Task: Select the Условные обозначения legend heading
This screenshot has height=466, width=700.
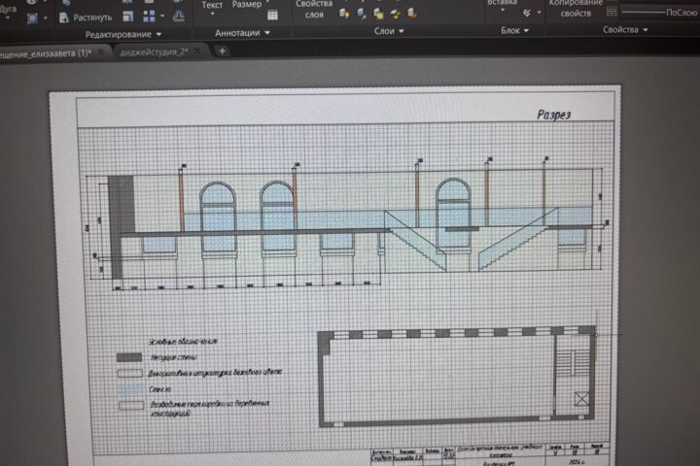Action: [183, 342]
